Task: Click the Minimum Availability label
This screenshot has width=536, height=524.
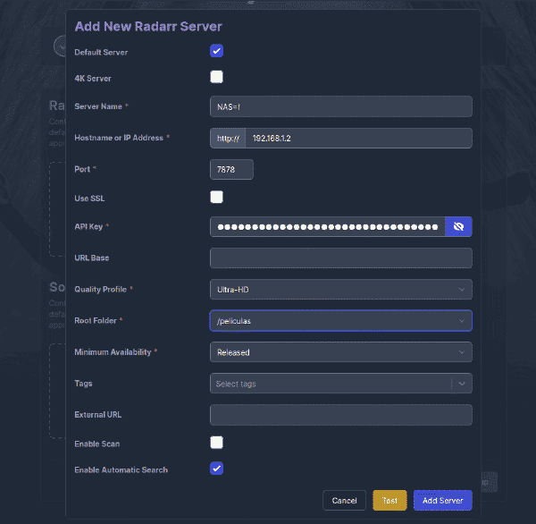Action: coord(113,352)
